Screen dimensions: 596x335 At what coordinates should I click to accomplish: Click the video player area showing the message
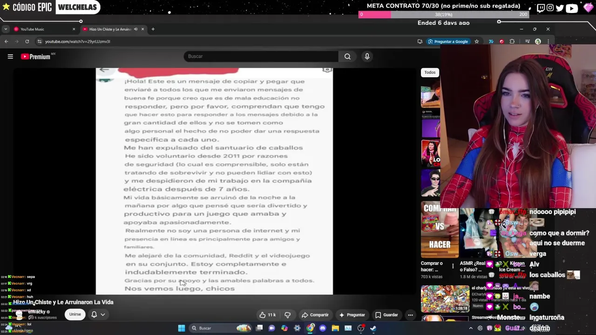pos(214,181)
